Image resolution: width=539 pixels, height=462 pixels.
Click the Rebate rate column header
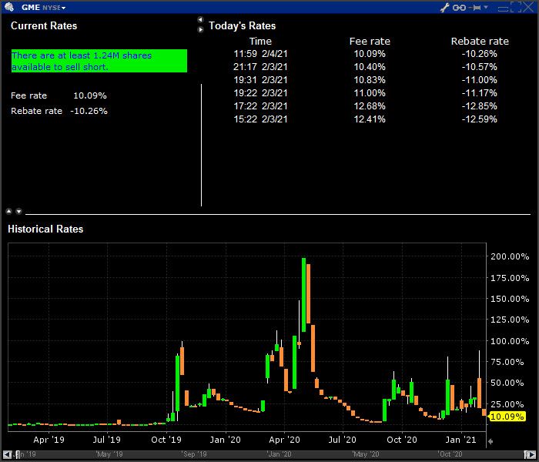[480, 42]
